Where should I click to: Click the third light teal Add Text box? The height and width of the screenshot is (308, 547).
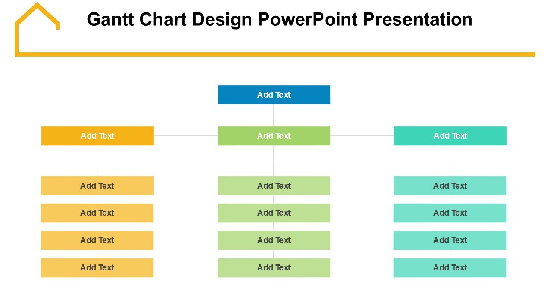(x=450, y=240)
